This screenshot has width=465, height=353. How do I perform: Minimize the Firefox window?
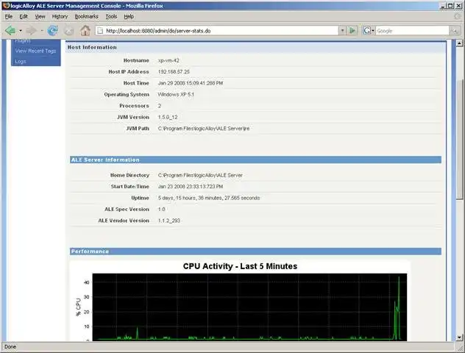pos(443,6)
